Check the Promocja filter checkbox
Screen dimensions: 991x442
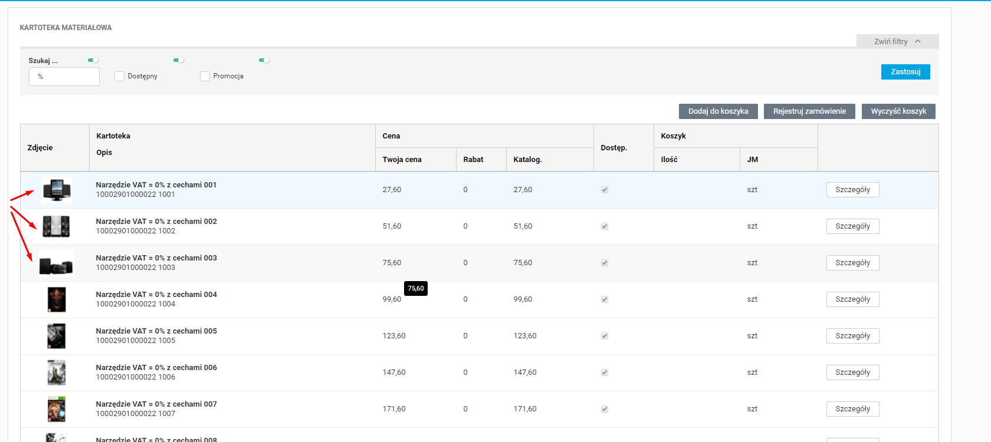pyautogui.click(x=205, y=76)
